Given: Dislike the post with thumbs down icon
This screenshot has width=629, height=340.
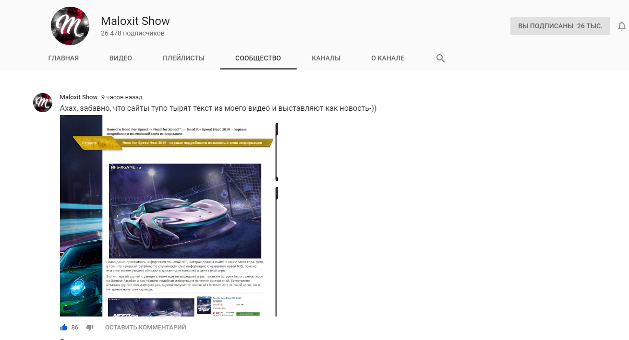Looking at the screenshot, I should (90, 328).
